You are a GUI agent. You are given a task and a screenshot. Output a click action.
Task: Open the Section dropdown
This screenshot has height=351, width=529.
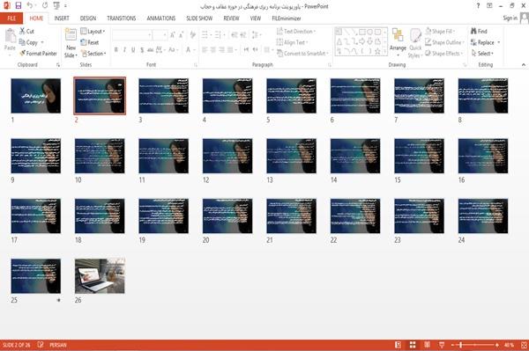tap(93, 53)
